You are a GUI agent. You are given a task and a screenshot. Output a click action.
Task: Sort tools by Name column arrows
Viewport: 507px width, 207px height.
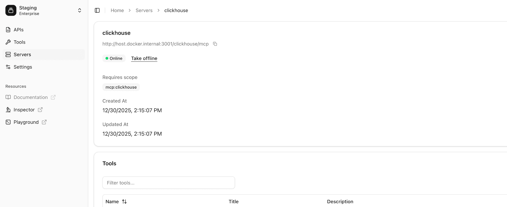coord(124,202)
